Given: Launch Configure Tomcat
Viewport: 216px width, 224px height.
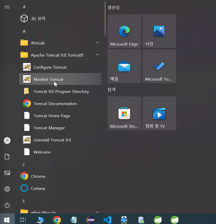Looking at the screenshot, I should click(x=60, y=67).
